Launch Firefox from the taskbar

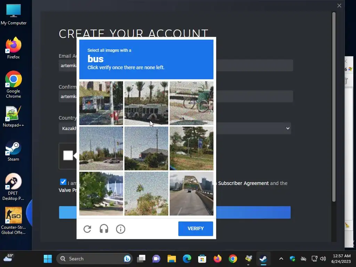(x=218, y=259)
